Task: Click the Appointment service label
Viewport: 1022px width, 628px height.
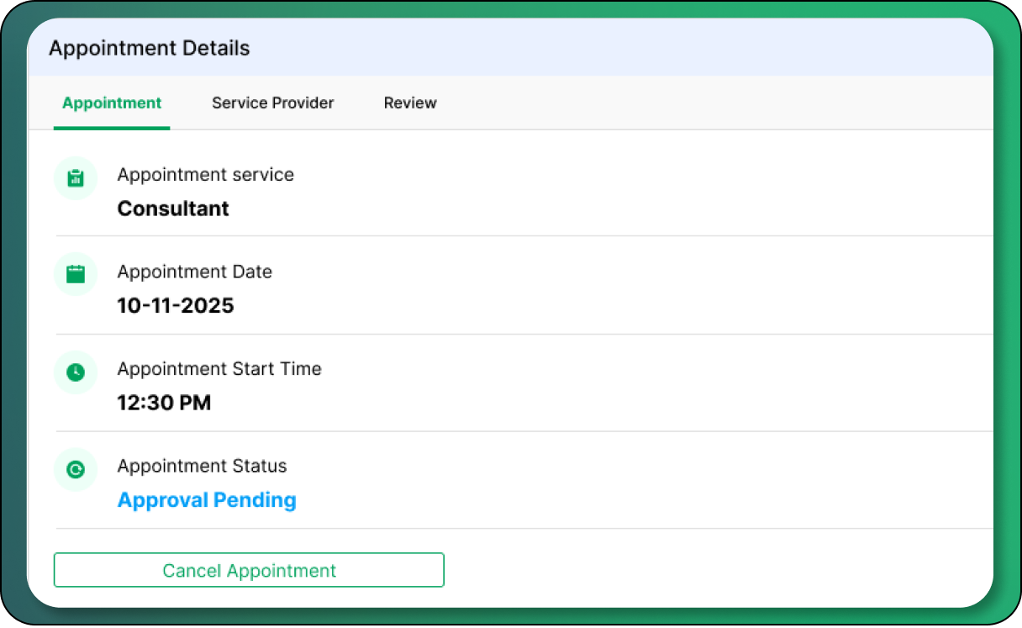Action: [206, 175]
